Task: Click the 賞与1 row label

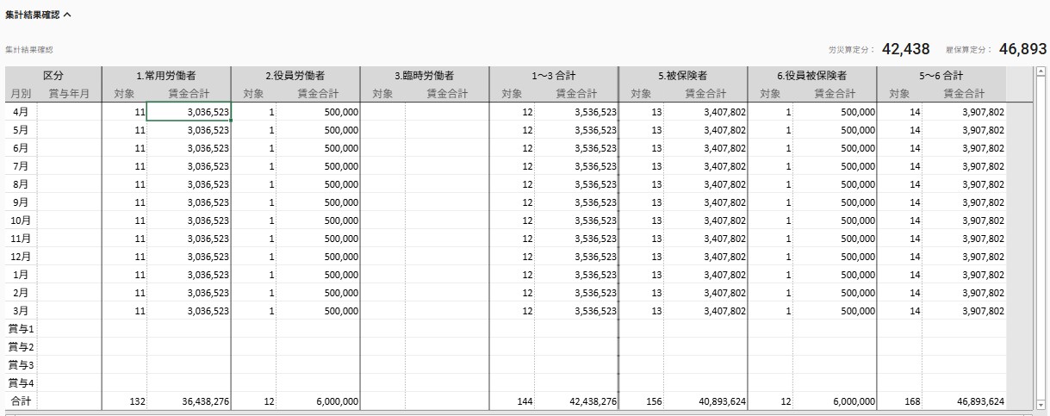Action: pos(21,329)
